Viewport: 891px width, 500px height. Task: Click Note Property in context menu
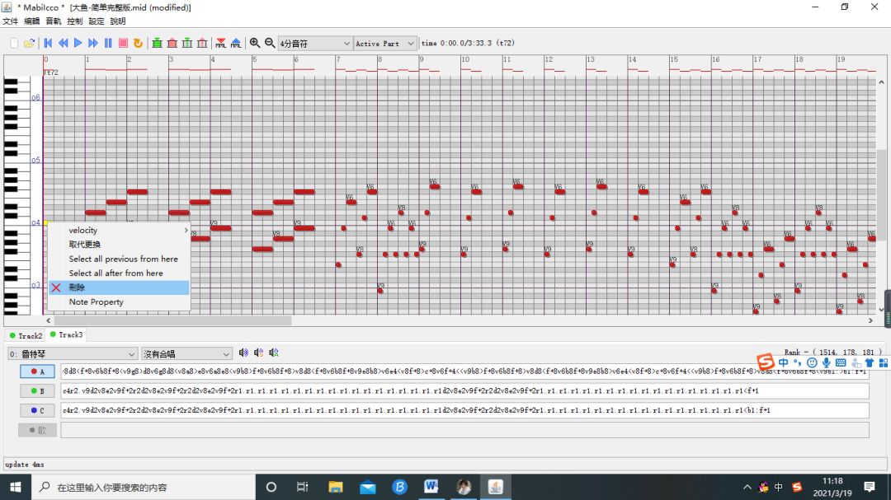(x=97, y=302)
